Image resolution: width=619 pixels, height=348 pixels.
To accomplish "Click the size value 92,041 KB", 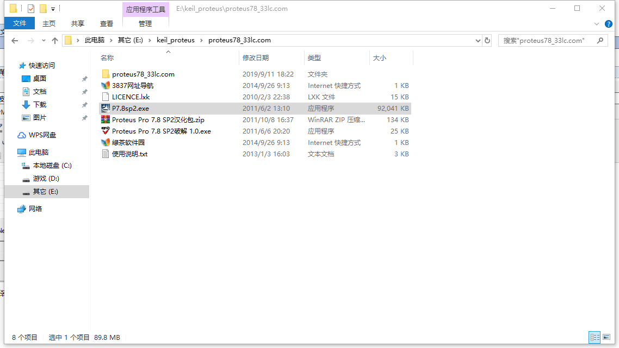I will pos(393,109).
